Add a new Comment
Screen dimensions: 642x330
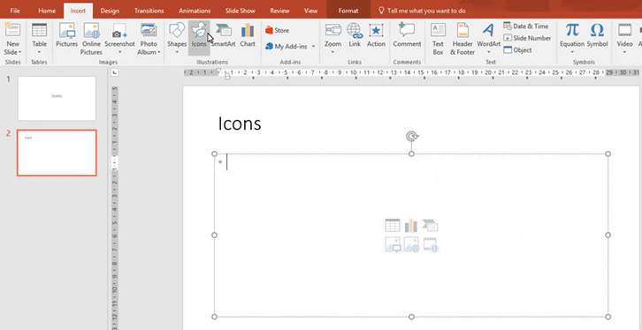(x=407, y=35)
